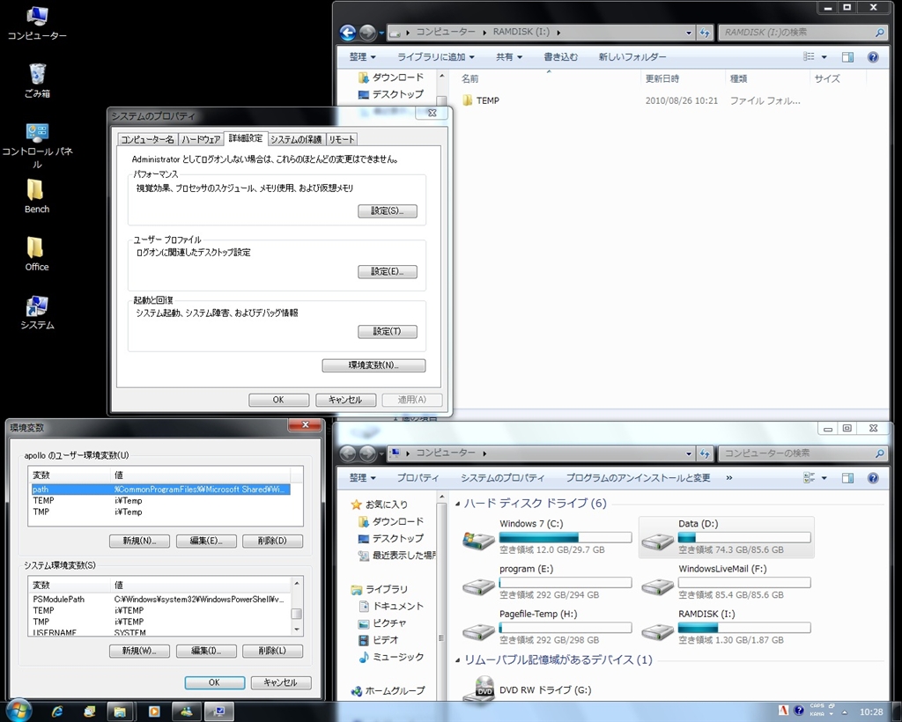Screen dimensions: 902x722
Task: Select TEMP folder in RAMDISK window
Action: 481,100
